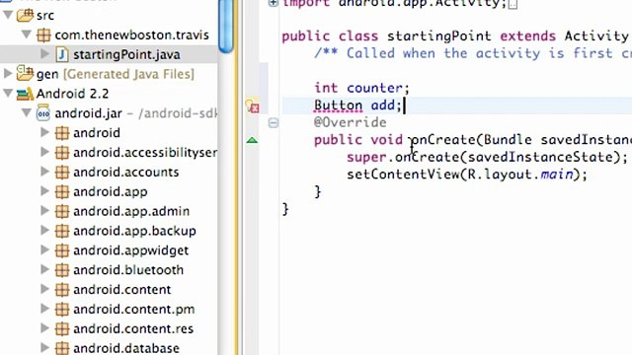Image resolution: width=632 pixels, height=355 pixels.
Task: Select the android.content tree row
Action: click(x=109, y=289)
